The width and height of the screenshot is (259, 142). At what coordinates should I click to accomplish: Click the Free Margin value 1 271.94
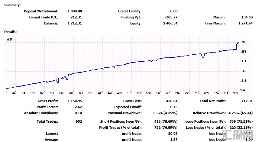[245, 23]
